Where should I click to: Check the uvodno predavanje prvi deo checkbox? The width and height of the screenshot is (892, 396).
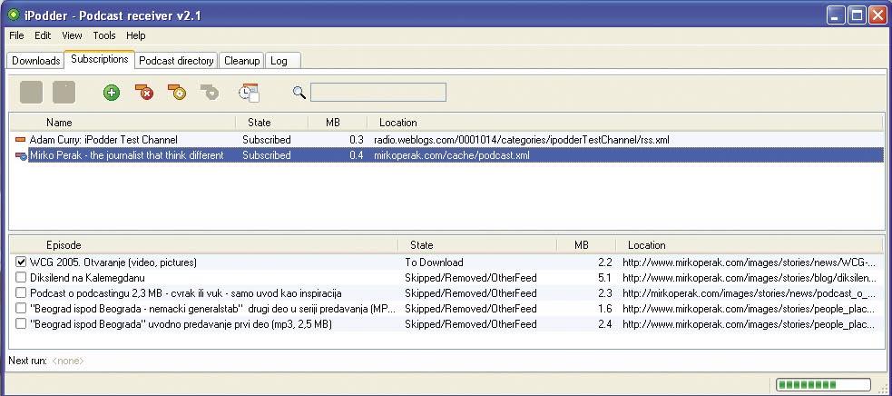click(21, 323)
